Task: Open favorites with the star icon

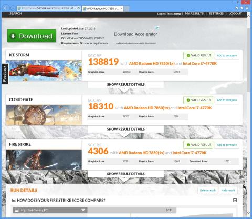Action: point(241,8)
